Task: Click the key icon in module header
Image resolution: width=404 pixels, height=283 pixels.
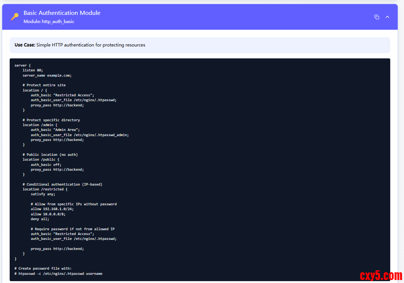Action: [x=15, y=16]
